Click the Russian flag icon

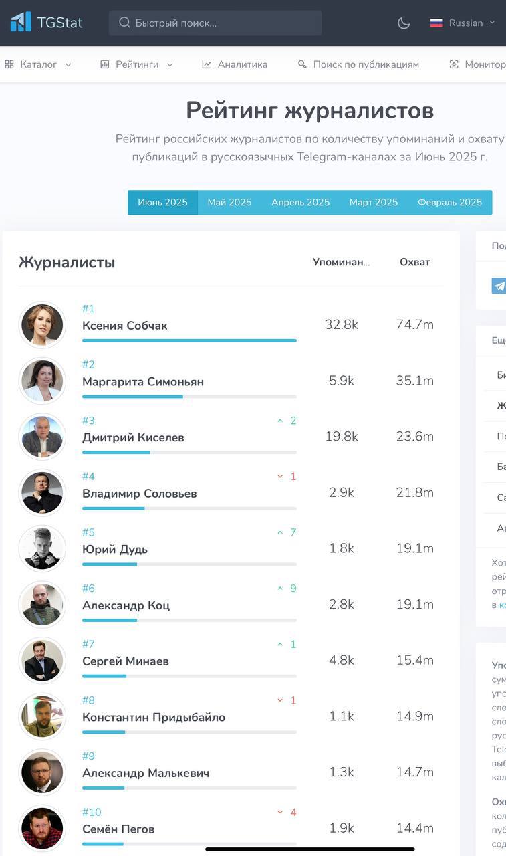coord(436,23)
